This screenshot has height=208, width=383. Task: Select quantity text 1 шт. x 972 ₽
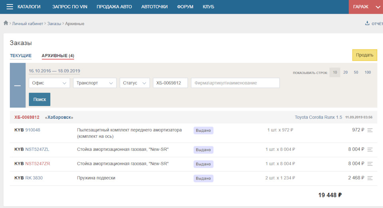point(280,130)
